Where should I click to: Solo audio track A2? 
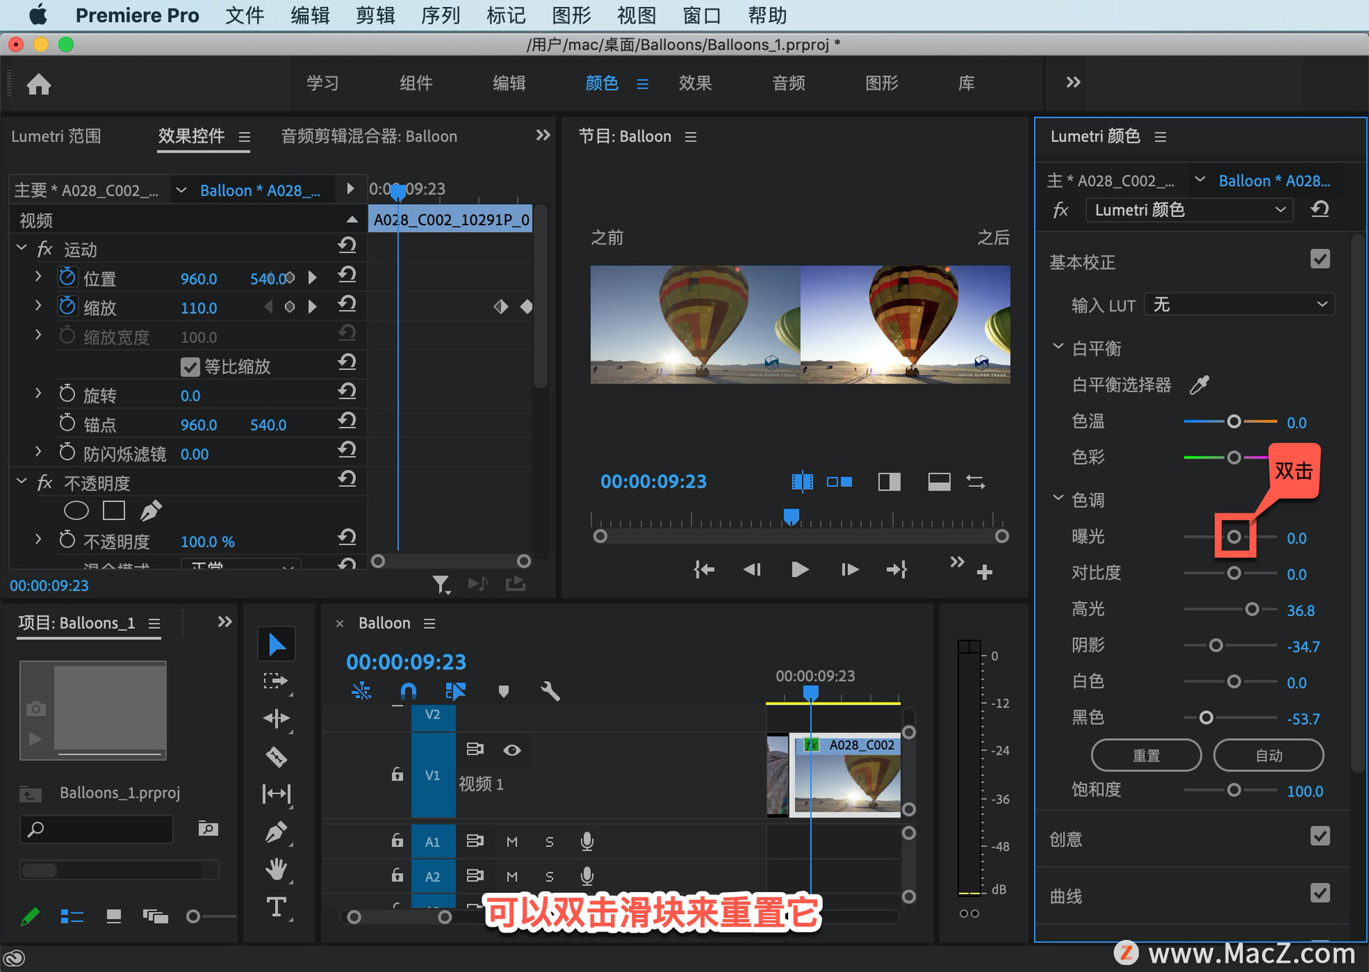point(549,876)
